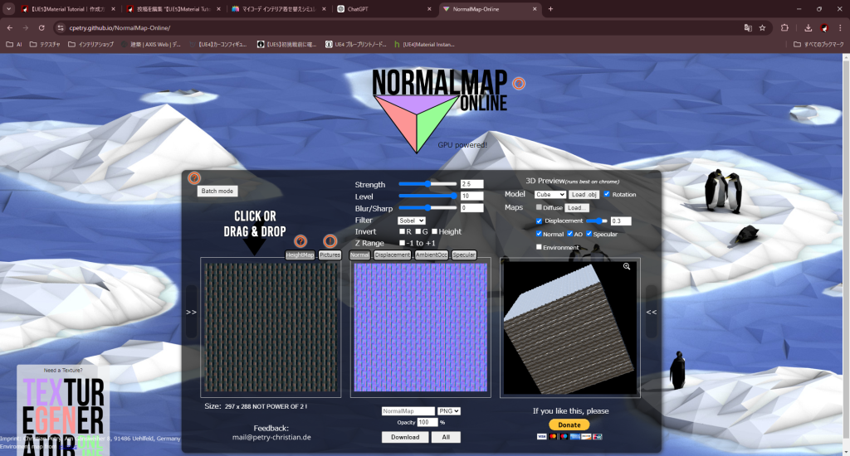Open Chrome extensions puzzle icon
This screenshot has width=850, height=456.
coord(784,27)
